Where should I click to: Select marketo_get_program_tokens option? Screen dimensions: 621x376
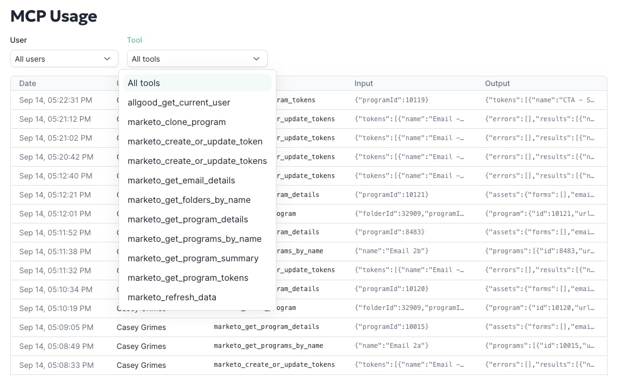(188, 278)
